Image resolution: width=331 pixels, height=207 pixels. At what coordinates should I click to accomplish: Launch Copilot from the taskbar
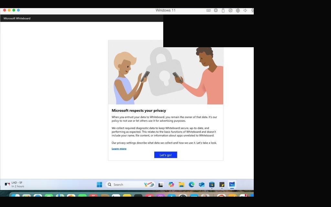click(171, 184)
